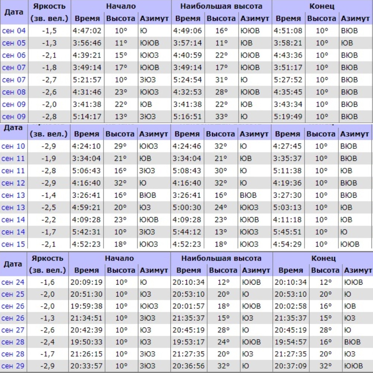The width and height of the screenshot is (373, 373).
Task: Open the сен 06 pass link
Action: click(14, 55)
